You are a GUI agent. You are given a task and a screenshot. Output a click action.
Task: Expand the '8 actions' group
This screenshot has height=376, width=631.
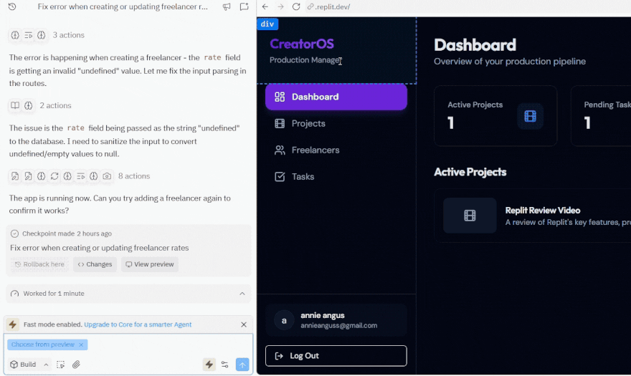(134, 176)
